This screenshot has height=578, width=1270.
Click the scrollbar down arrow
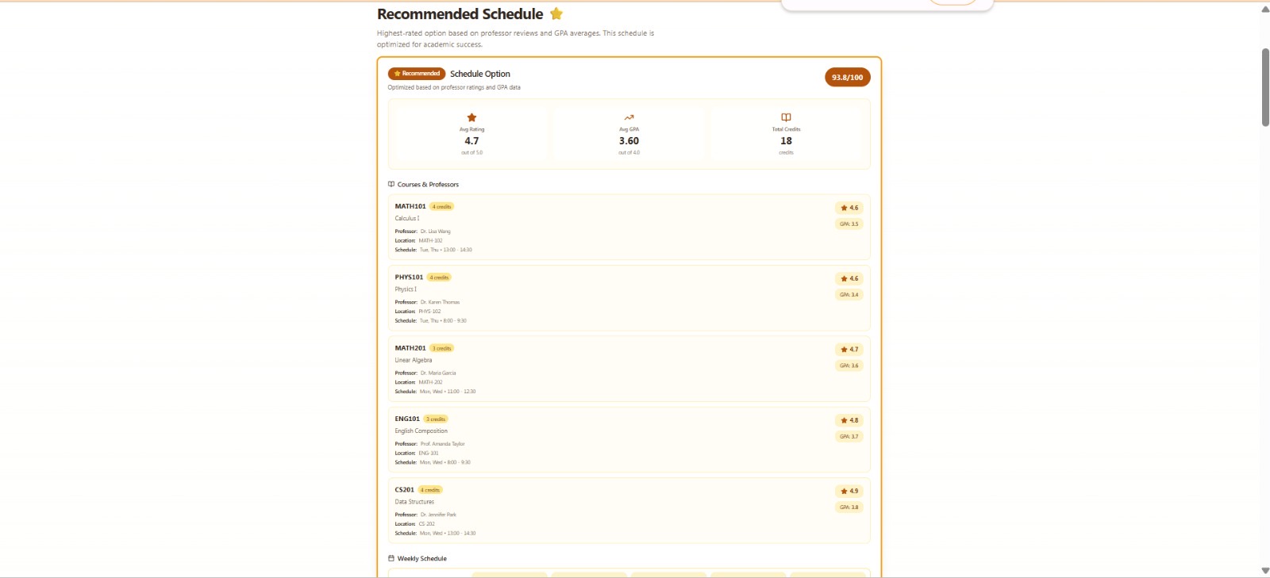click(x=1265, y=571)
